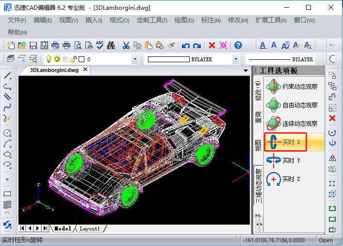Click the Print preview magnifier icon
Image resolution: width=343 pixels, height=246 pixels.
tap(78, 45)
